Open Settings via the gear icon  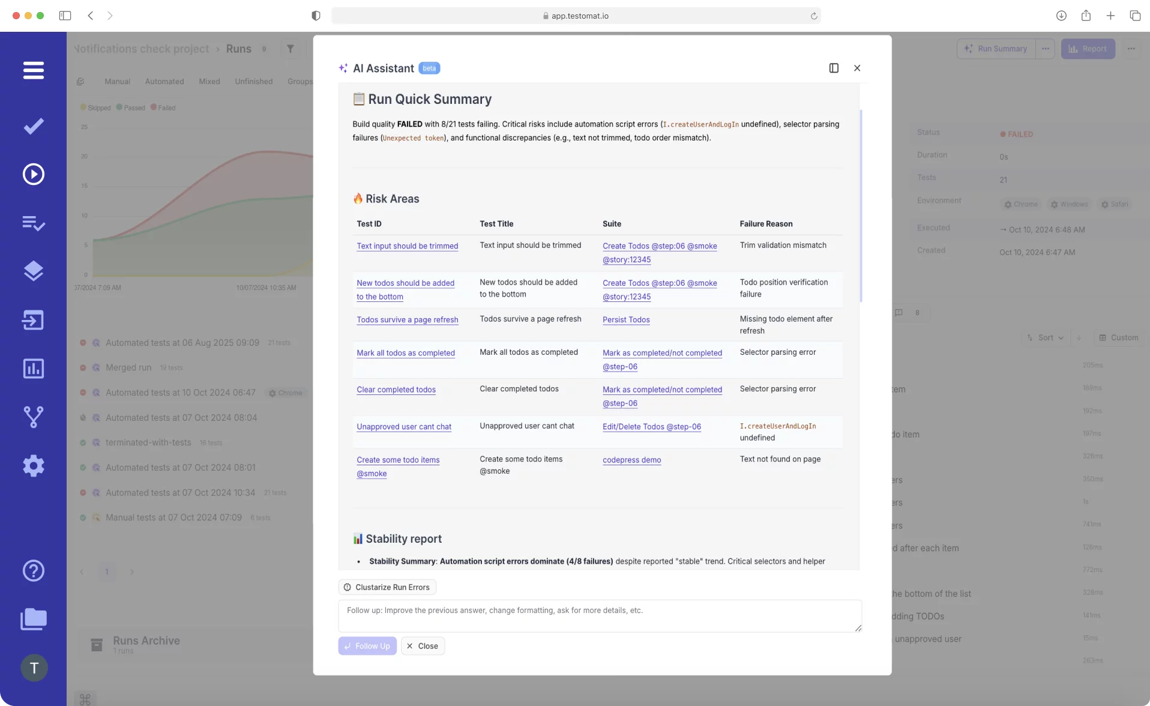point(34,466)
